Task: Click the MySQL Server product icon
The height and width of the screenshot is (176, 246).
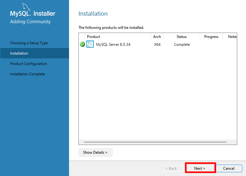Action: 90,44
